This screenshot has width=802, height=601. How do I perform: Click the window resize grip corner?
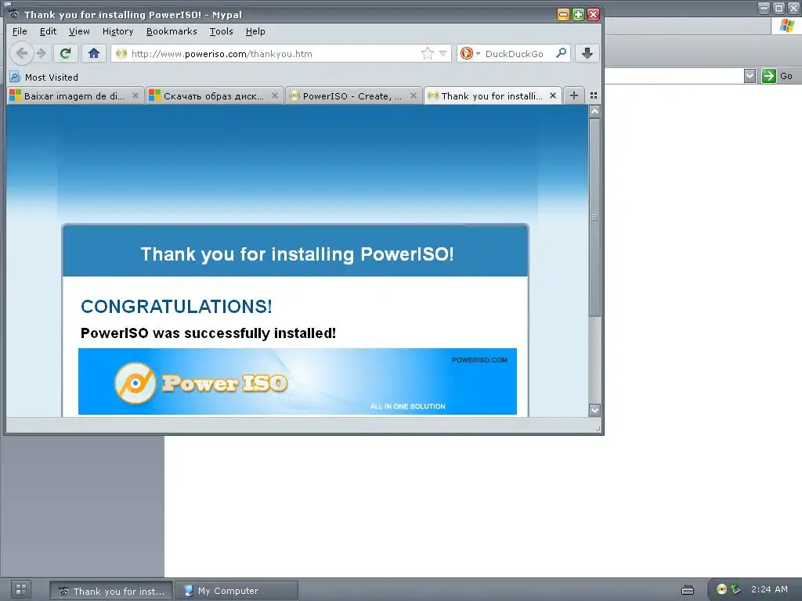[x=598, y=428]
